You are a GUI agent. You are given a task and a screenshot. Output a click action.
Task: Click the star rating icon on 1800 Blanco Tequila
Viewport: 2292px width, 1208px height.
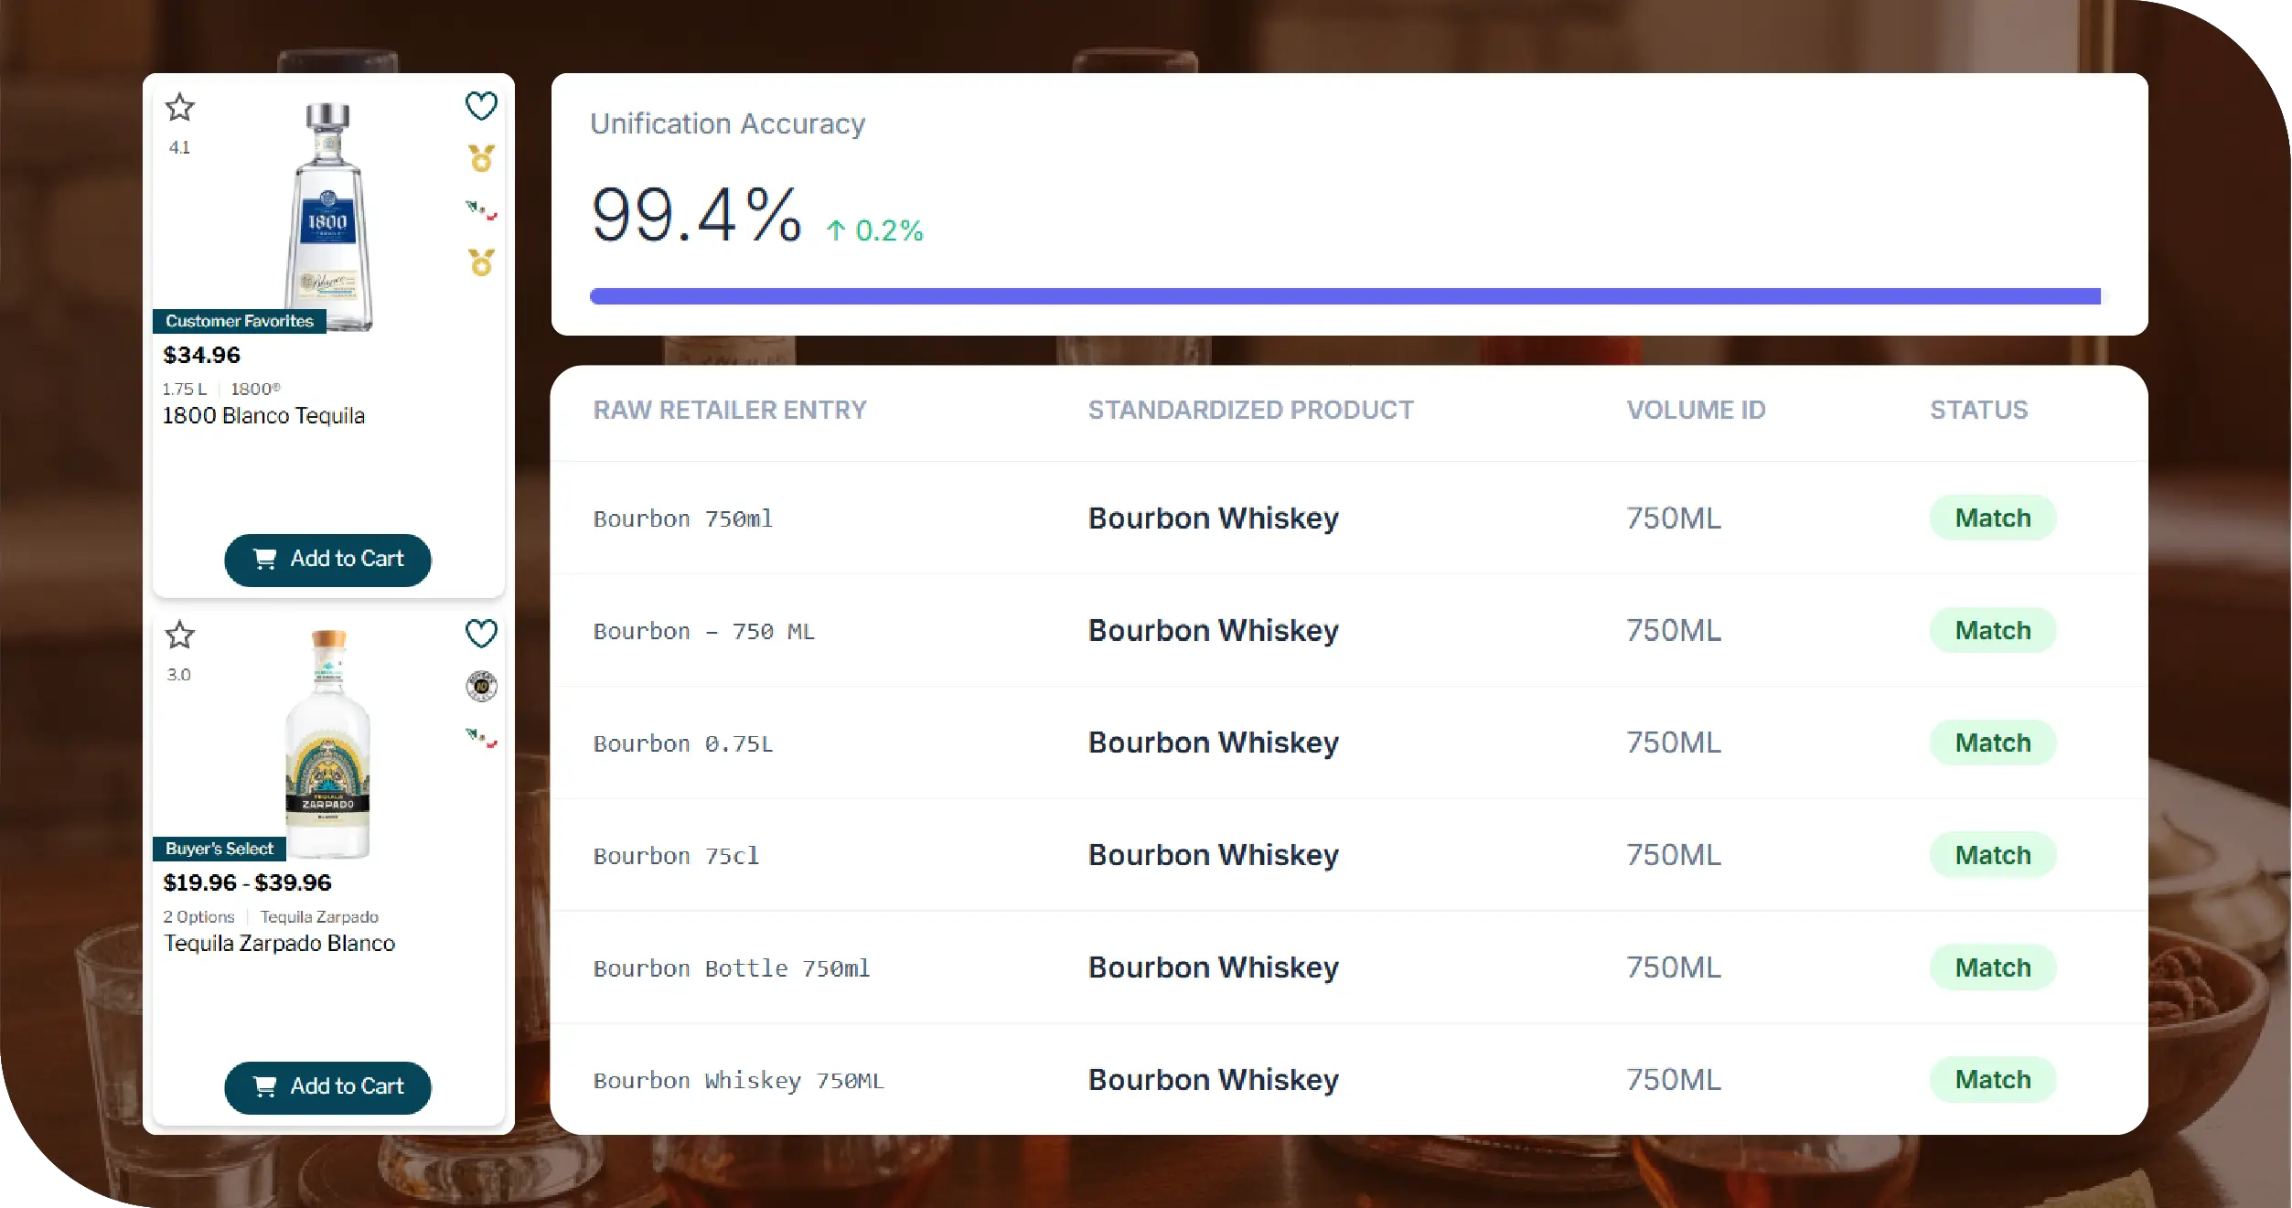180,108
